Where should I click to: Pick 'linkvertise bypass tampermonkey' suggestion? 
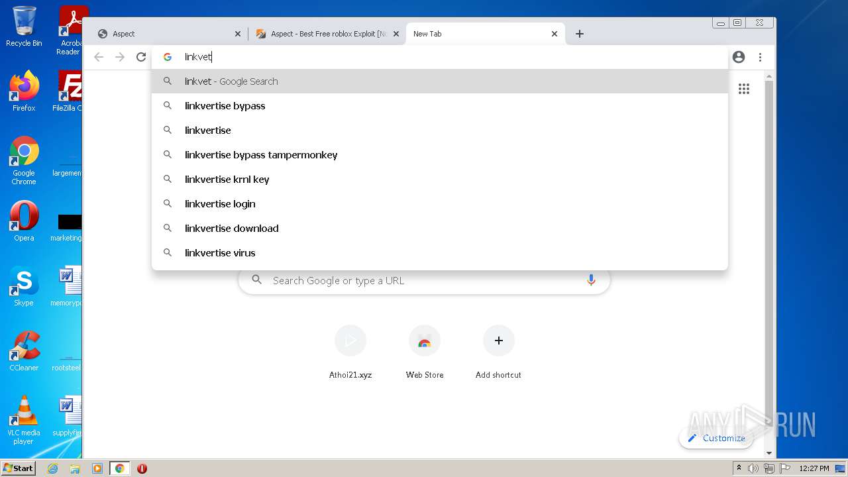[440, 155]
